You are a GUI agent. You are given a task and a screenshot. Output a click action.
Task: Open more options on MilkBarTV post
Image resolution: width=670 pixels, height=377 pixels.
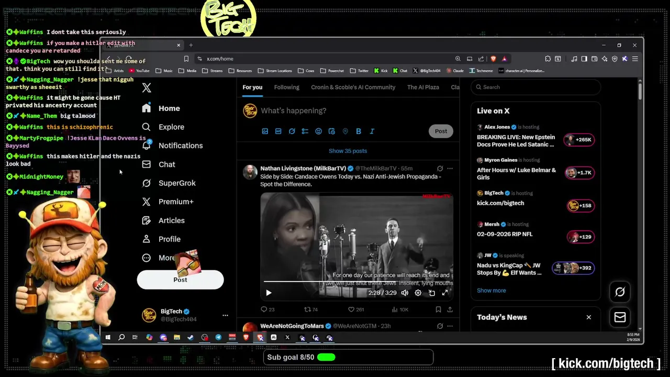450,169
